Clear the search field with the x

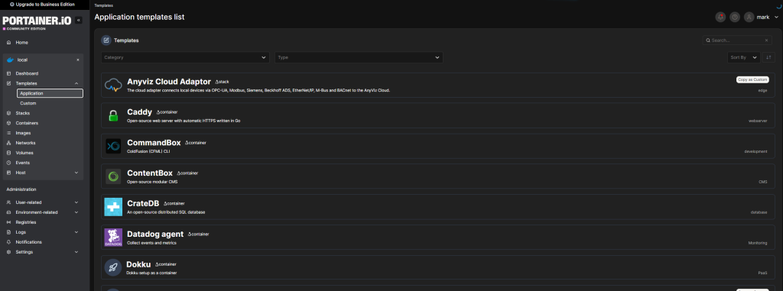(766, 40)
